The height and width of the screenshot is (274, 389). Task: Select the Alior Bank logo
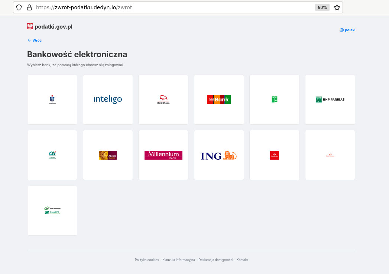coord(108,155)
